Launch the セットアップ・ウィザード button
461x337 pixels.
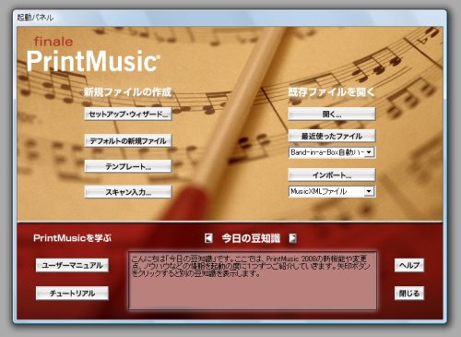[128, 114]
